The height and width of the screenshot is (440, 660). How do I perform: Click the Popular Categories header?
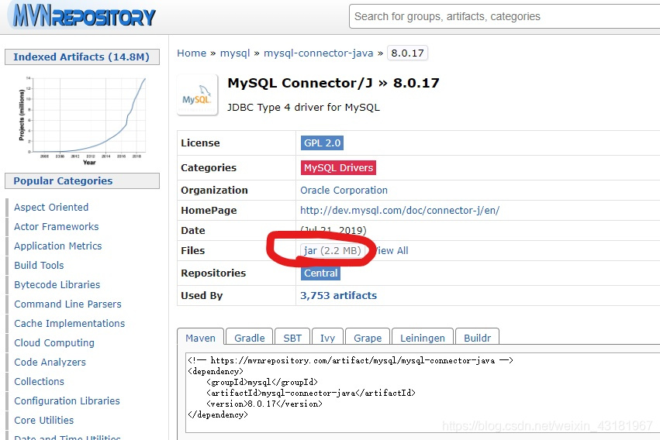81,180
